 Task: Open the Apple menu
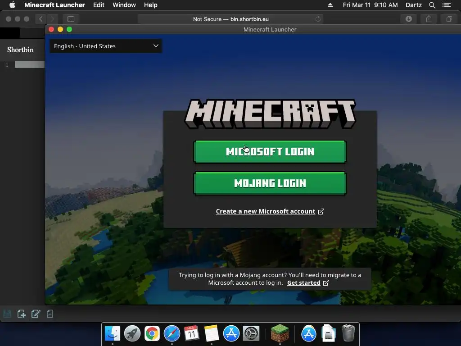(12, 5)
